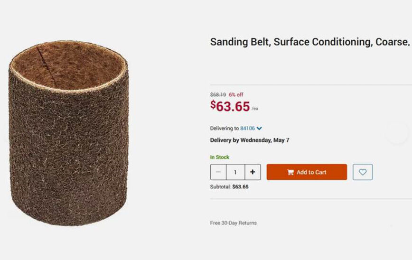Image resolution: width=412 pixels, height=260 pixels.
Task: Decrease quantity with the minus button
Action: tap(218, 172)
